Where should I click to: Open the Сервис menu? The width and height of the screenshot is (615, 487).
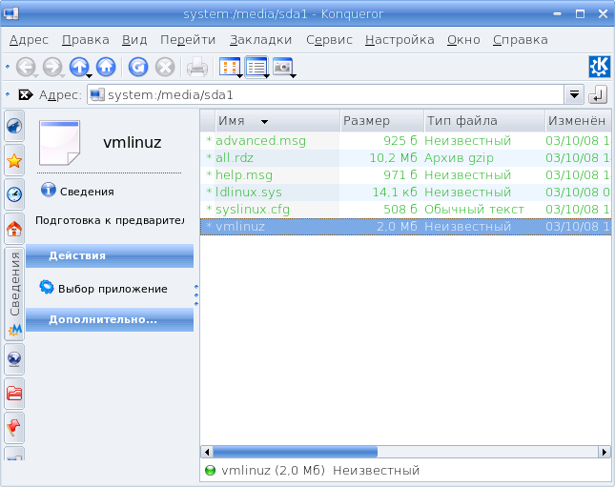329,40
